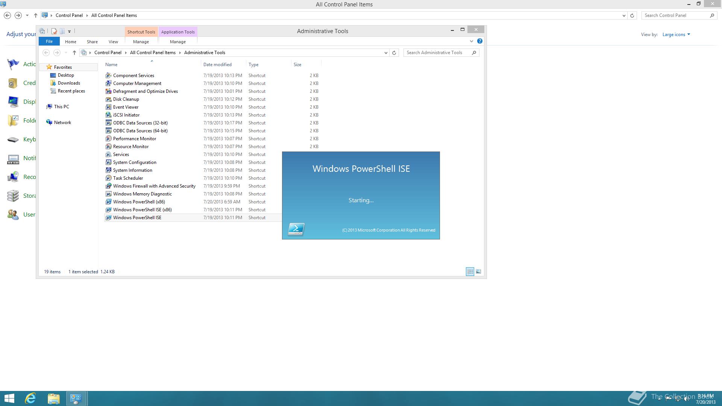Click All Control Panel Items breadcrumb in Administrative Tools
This screenshot has width=722, height=406.
[153, 53]
